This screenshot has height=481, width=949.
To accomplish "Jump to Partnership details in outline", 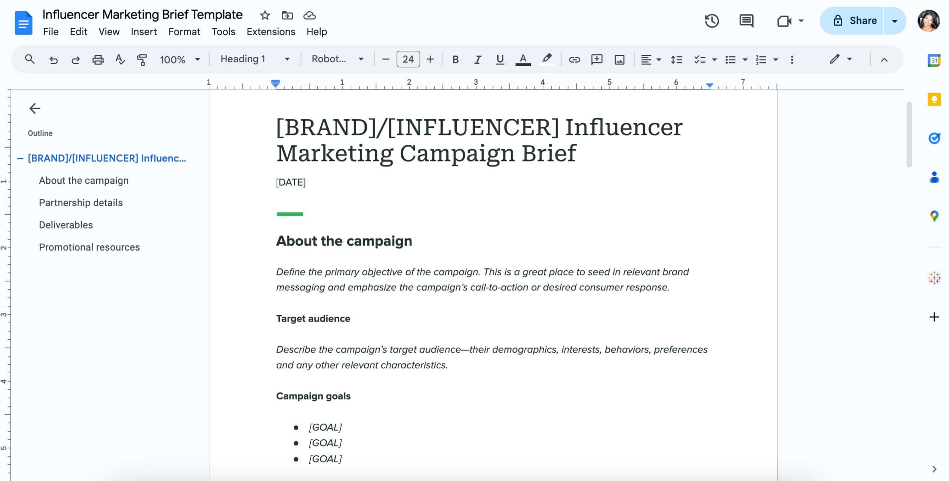I will point(80,203).
